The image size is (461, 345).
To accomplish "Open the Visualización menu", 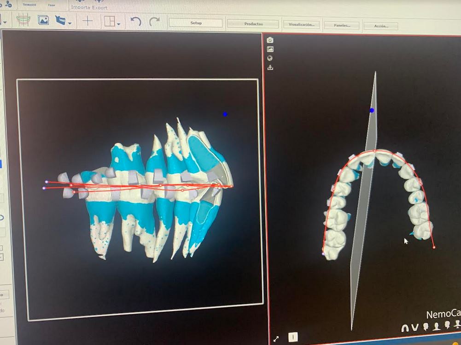I will coord(301,24).
